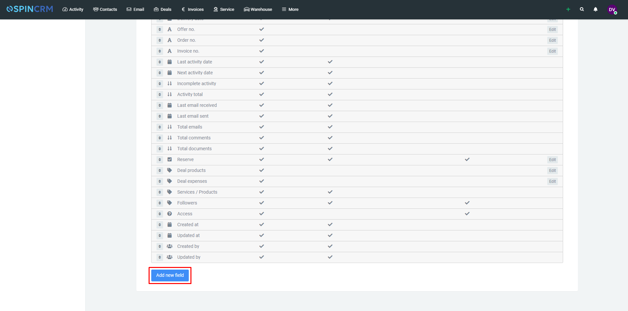The image size is (628, 311).
Task: Click the calendar icon beside Last email sent
Action: click(x=170, y=116)
